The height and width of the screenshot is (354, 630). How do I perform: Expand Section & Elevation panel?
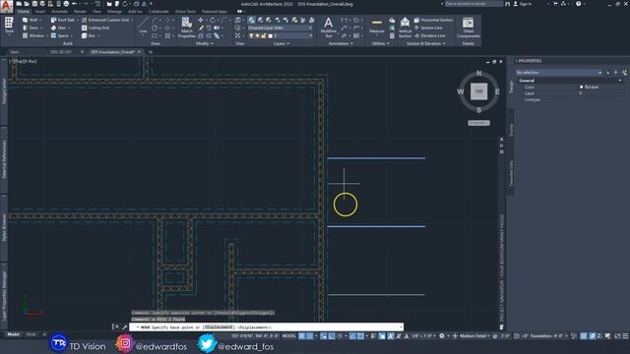coord(425,43)
